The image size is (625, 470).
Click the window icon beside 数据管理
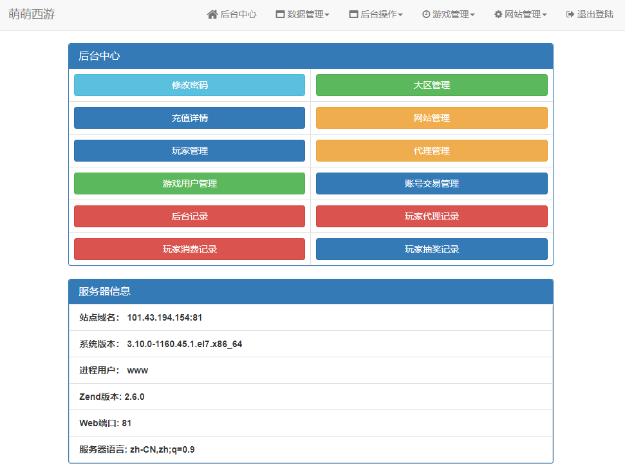click(280, 14)
